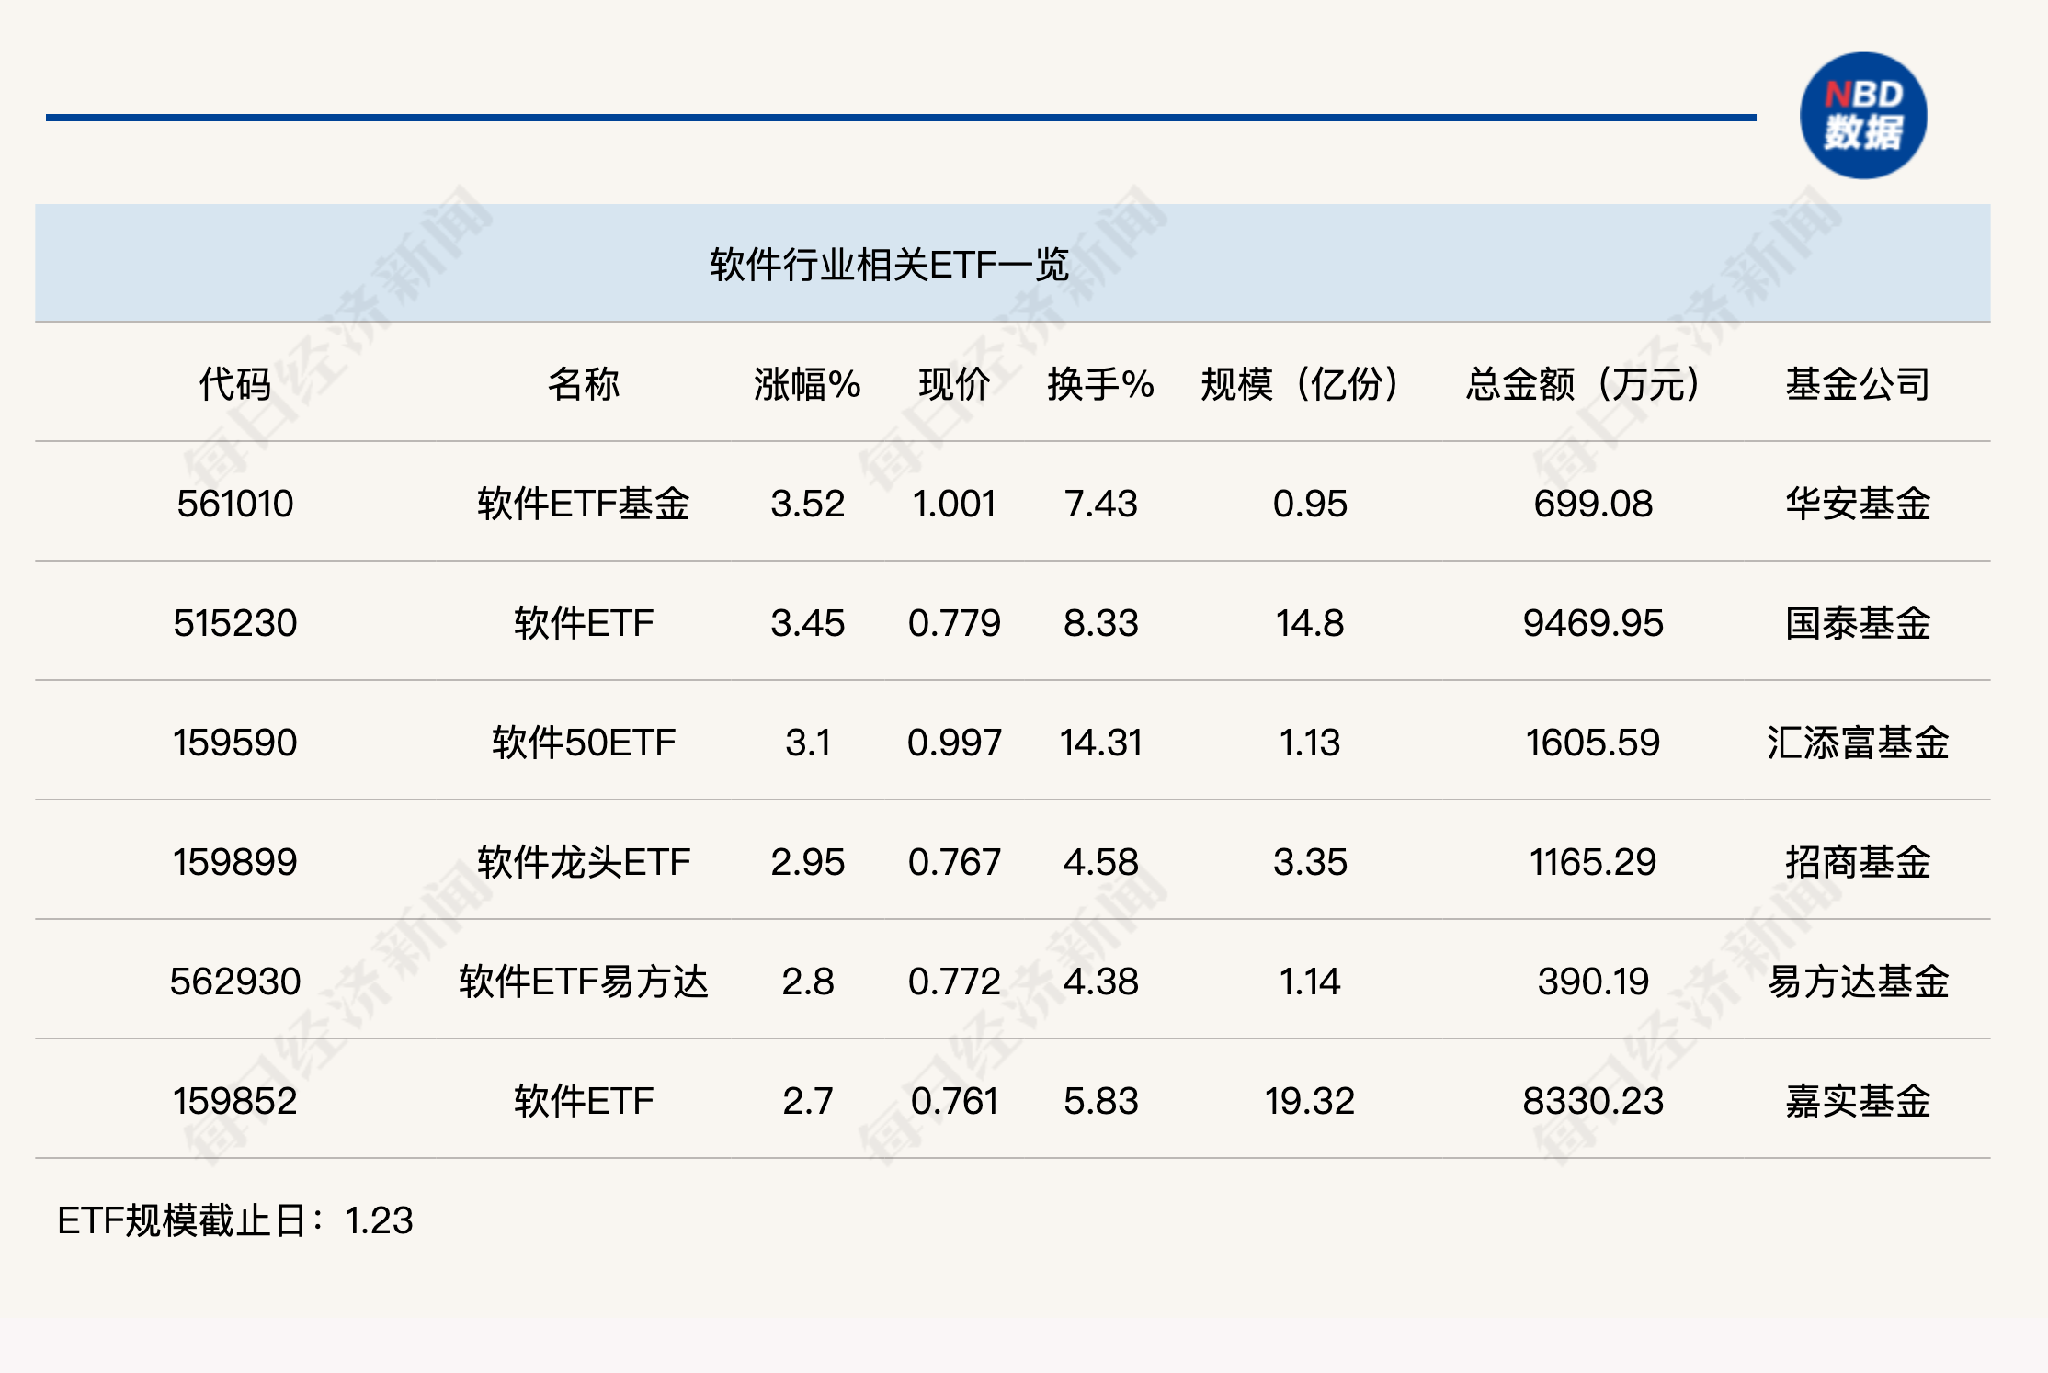Image resolution: width=2048 pixels, height=1373 pixels.
Task: Select amount value 1605.59
Action: (x=1593, y=743)
